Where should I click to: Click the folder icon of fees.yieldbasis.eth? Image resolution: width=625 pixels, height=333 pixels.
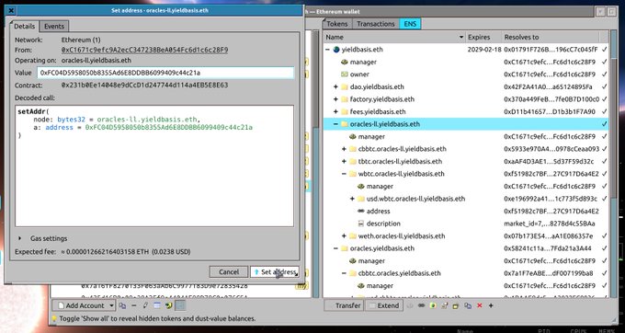pyautogui.click(x=345, y=111)
